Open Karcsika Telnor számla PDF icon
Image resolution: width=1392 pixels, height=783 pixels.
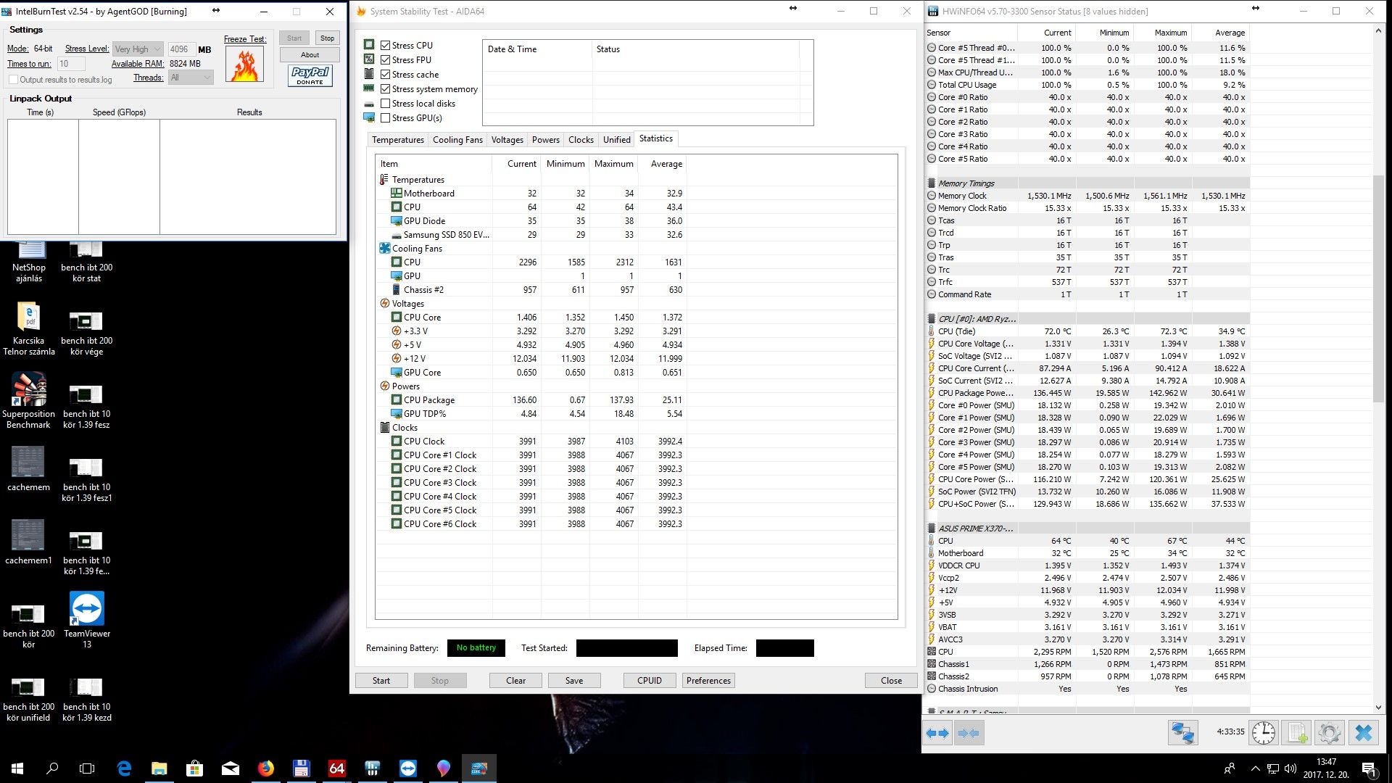click(29, 329)
